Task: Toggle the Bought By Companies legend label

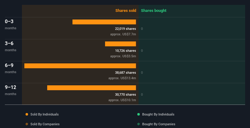Action: (x=159, y=124)
